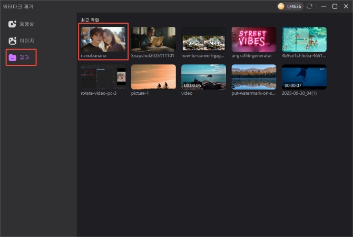
Task: Open the 동영상 (video) sidebar section
Action: pyautogui.click(x=21, y=24)
